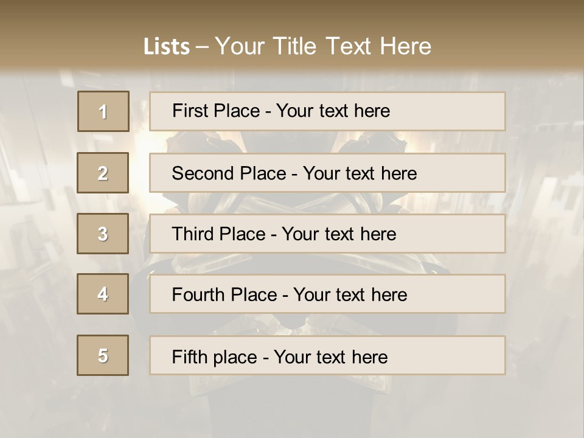The image size is (584, 438).
Task: Select the number 1 box
Action: tap(103, 111)
